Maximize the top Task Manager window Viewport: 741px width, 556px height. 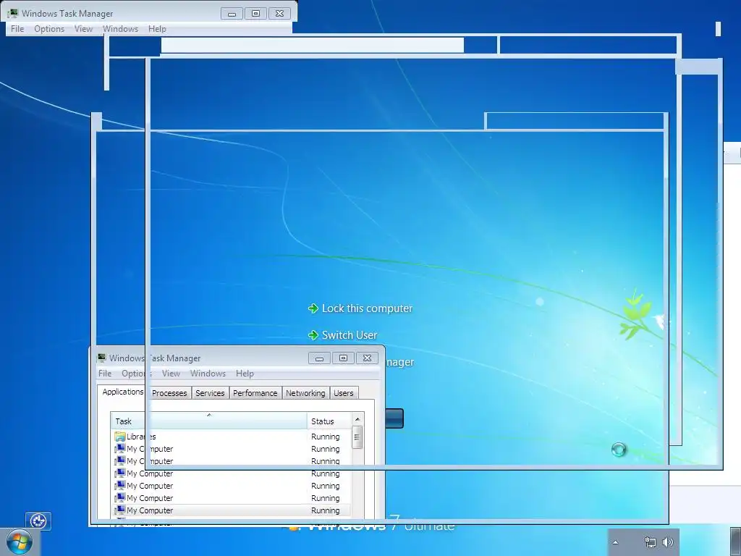[255, 14]
